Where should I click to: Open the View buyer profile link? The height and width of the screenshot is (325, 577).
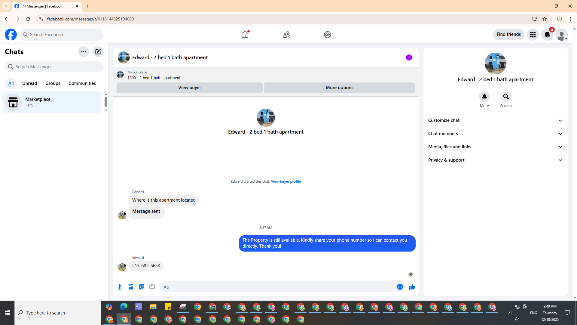[285, 181]
